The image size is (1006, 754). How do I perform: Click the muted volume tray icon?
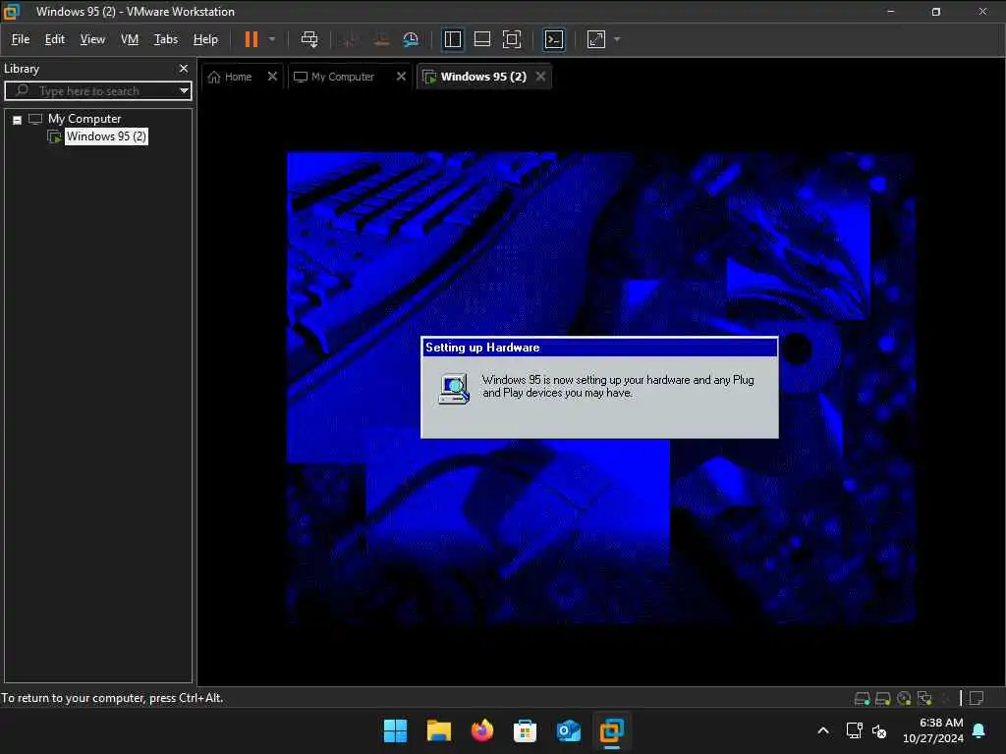(879, 730)
